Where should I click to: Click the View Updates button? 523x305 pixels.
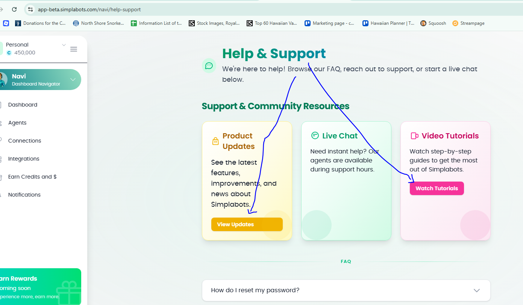pos(247,224)
